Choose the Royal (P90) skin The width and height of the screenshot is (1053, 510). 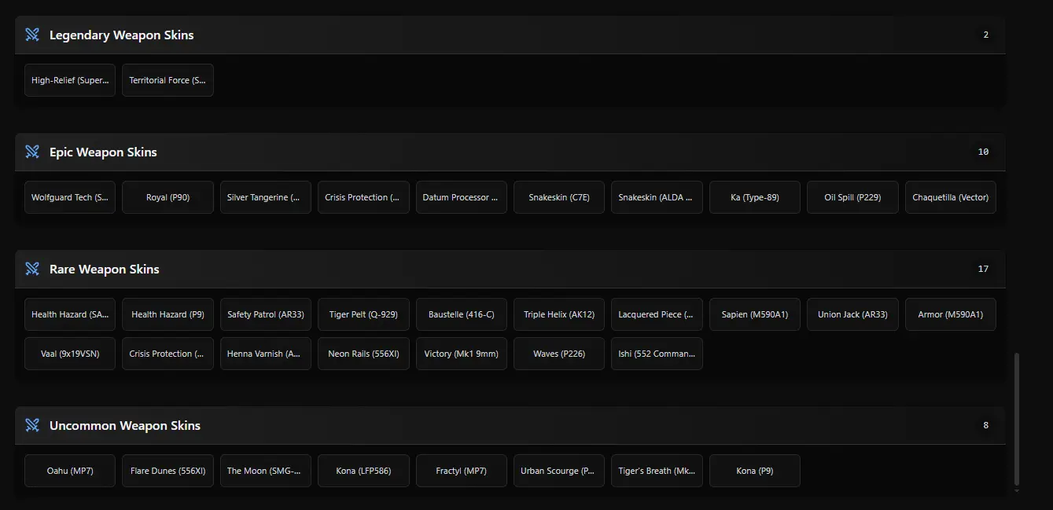[x=168, y=197]
